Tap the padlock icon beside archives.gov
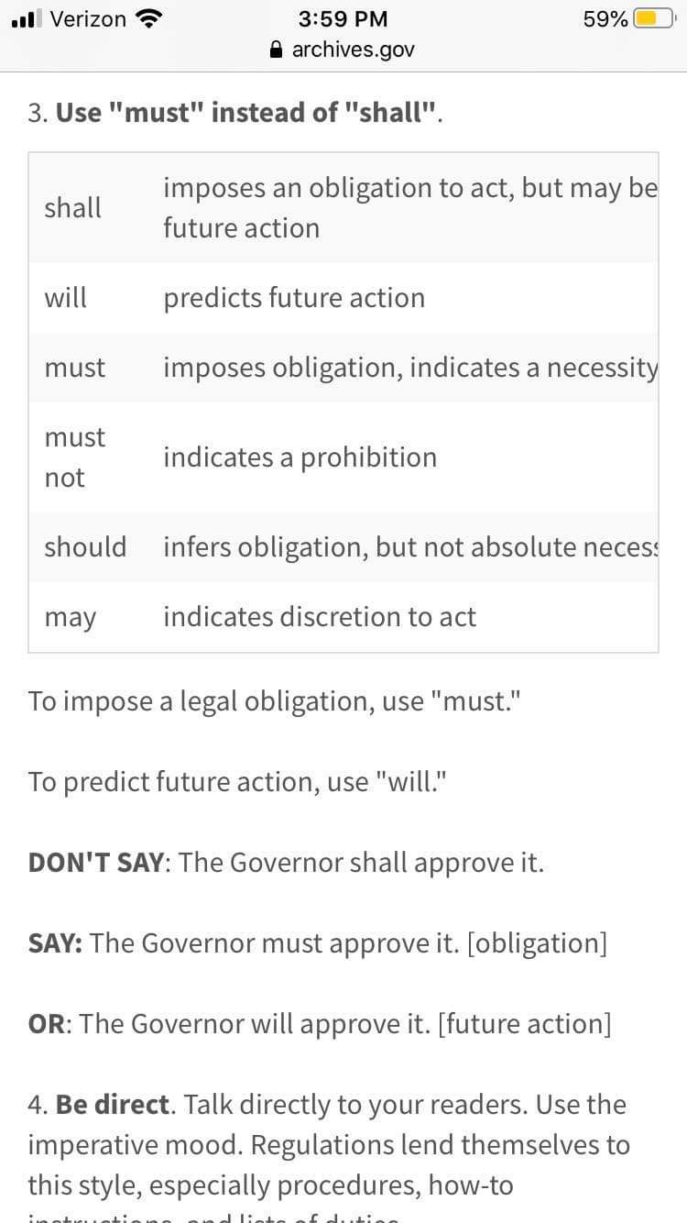687x1223 pixels. coord(278,50)
